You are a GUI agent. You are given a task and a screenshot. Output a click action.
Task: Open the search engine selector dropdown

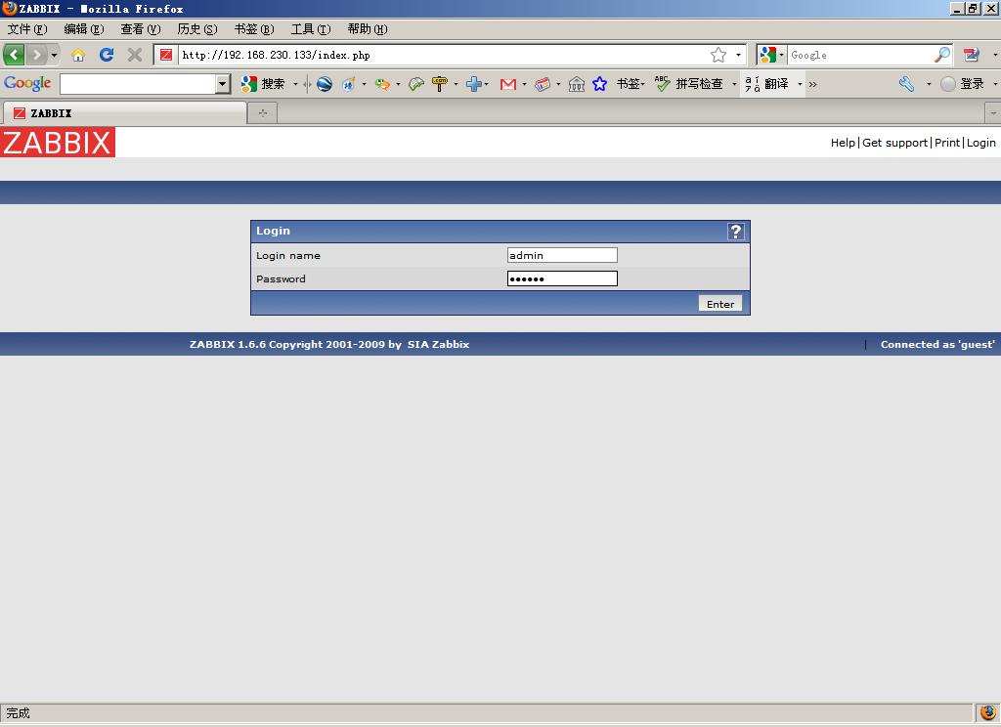[771, 55]
